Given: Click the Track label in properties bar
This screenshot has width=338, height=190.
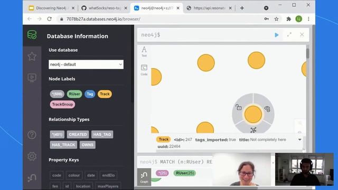Looking at the screenshot, I should click(x=164, y=139).
